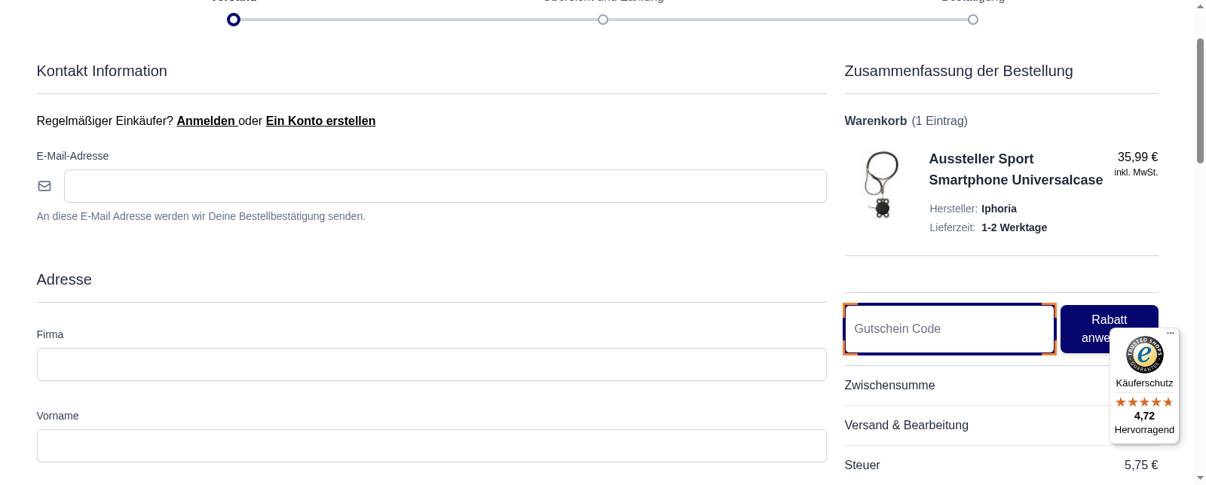Click the orange star rating in Trusted Shops widget
The height and width of the screenshot is (485, 1206).
pos(1144,402)
